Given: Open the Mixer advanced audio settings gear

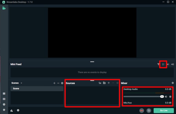Looking at the screenshot, I should (173, 83).
